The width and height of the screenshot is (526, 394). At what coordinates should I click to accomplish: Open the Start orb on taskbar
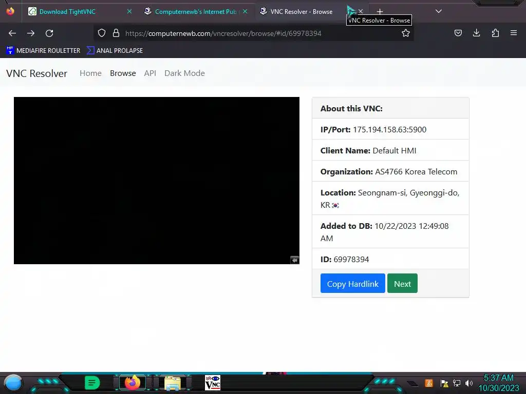[x=13, y=383]
